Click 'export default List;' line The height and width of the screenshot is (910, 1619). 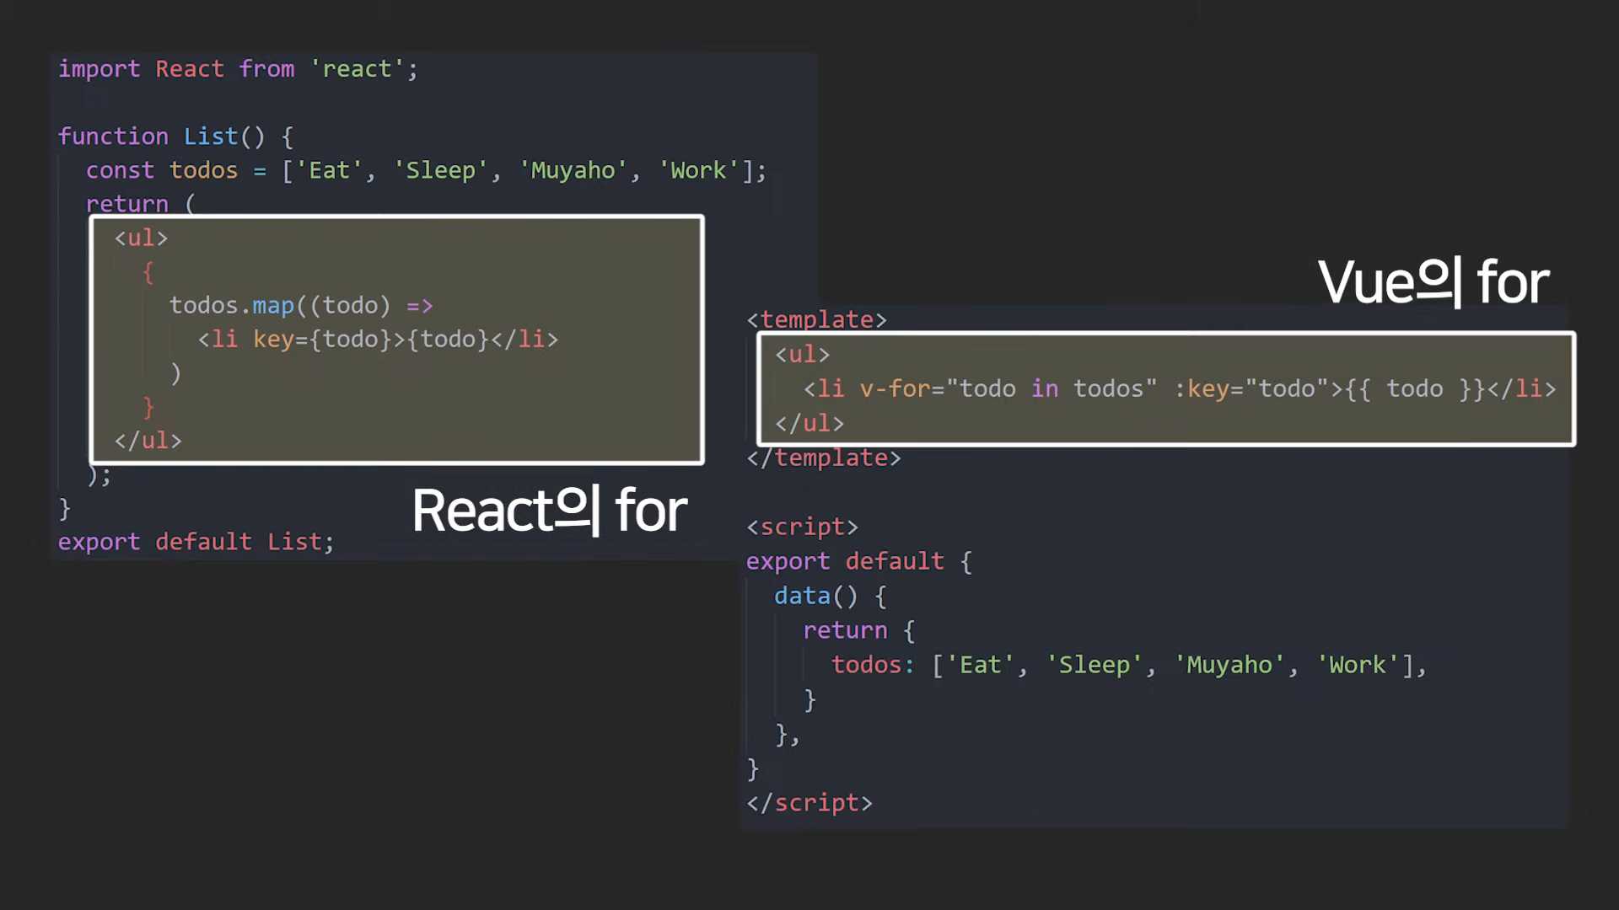(196, 542)
